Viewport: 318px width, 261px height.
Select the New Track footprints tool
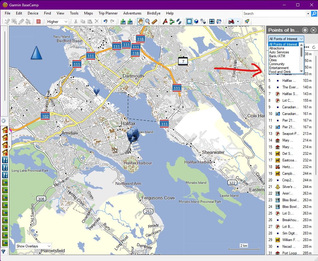[x=179, y=21]
